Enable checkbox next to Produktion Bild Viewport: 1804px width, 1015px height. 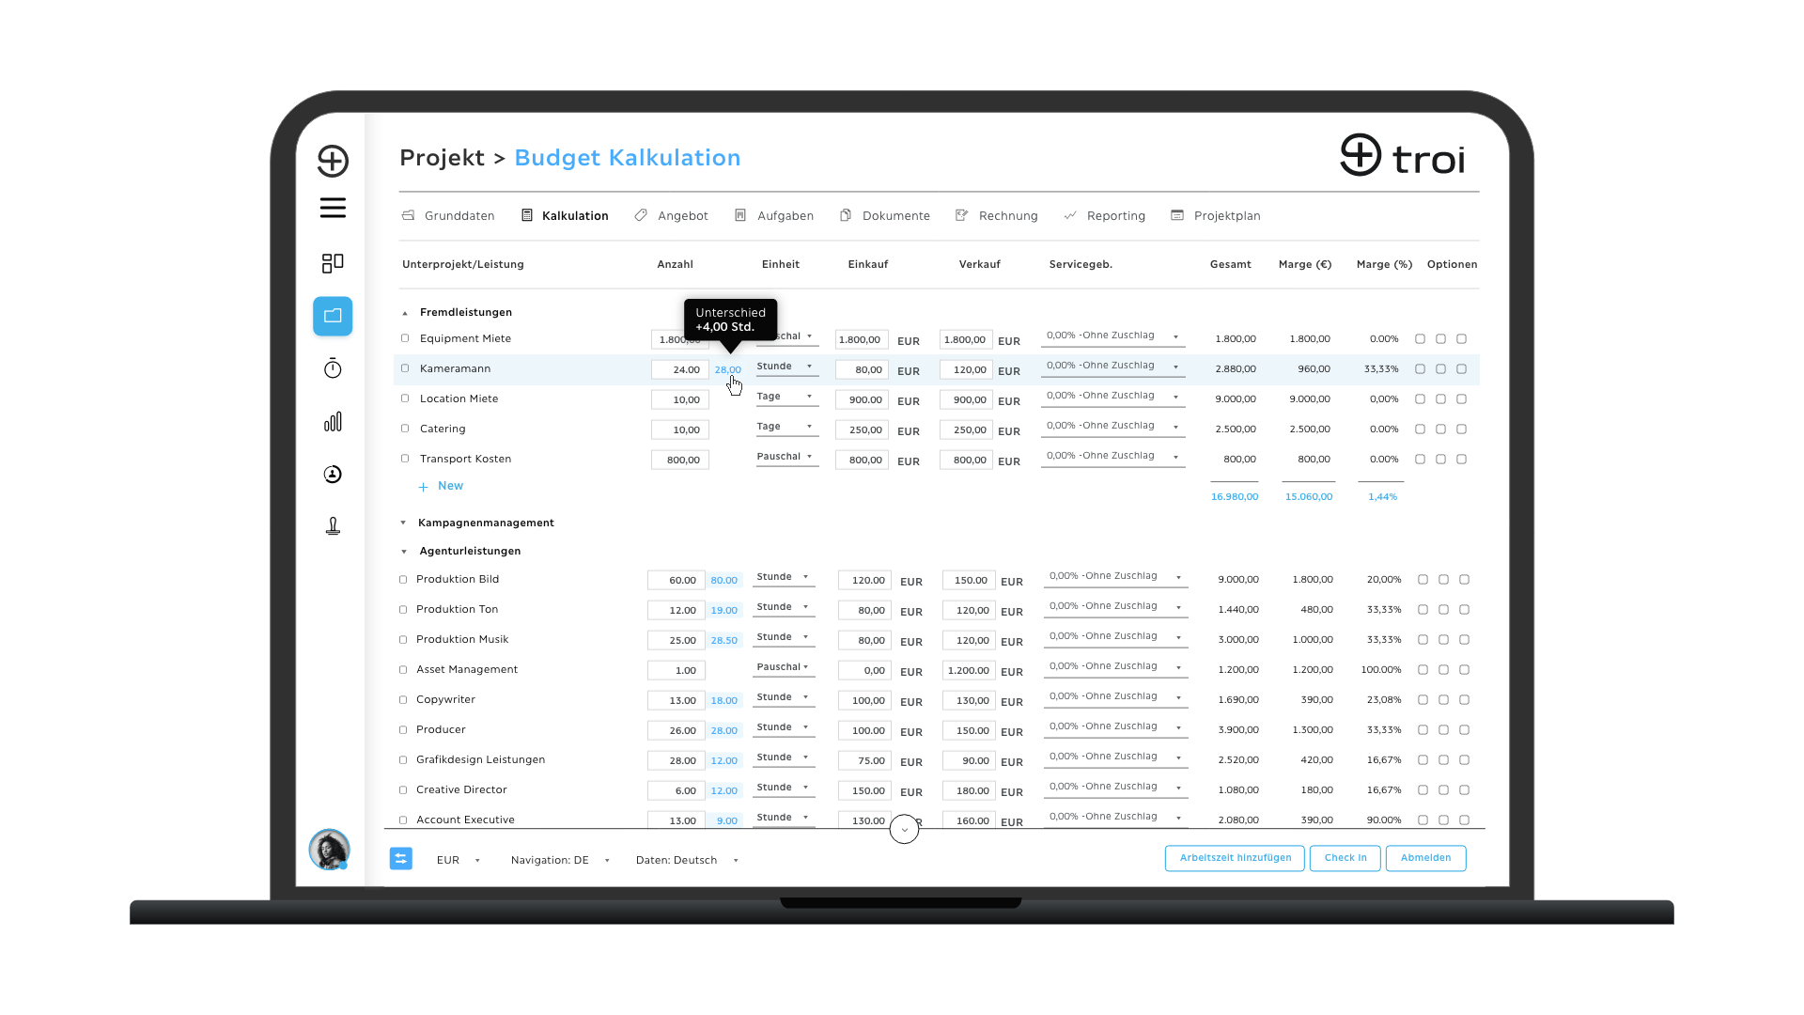404,580
